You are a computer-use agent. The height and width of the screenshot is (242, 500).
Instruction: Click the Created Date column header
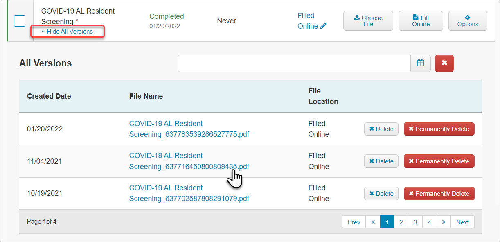pos(49,96)
